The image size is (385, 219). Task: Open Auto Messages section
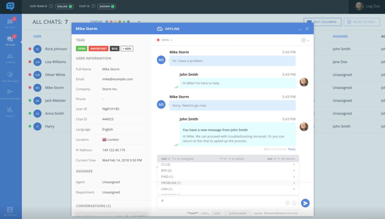(10, 76)
